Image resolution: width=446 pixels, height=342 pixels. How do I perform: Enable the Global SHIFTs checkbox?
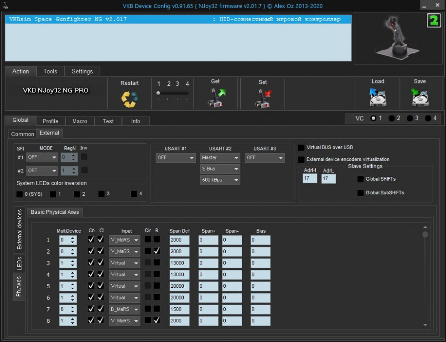360,179
